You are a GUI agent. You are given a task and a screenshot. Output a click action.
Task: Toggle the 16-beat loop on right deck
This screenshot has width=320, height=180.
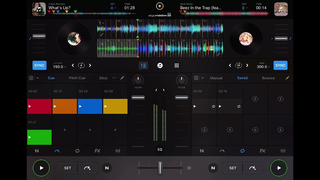(x=238, y=65)
